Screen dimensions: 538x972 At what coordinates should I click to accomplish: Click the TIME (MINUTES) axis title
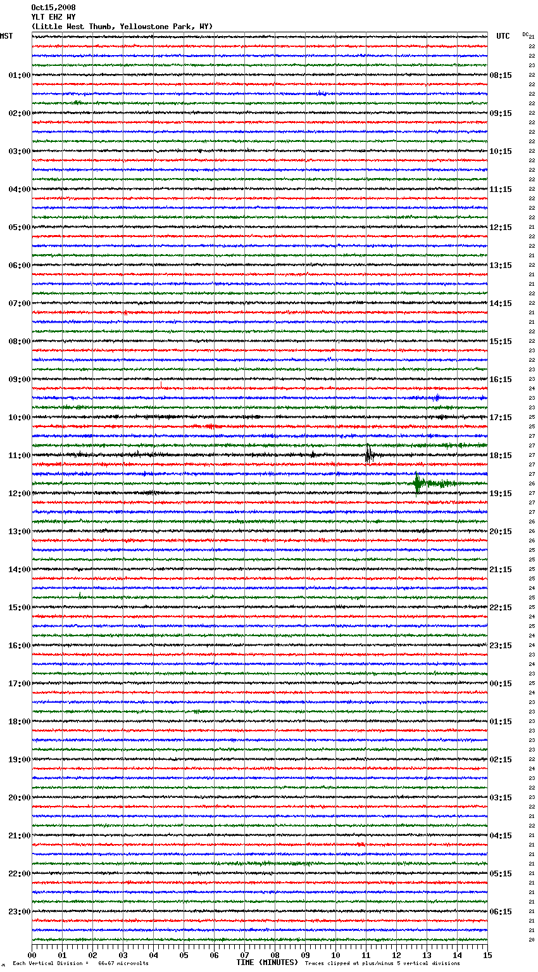click(x=267, y=962)
